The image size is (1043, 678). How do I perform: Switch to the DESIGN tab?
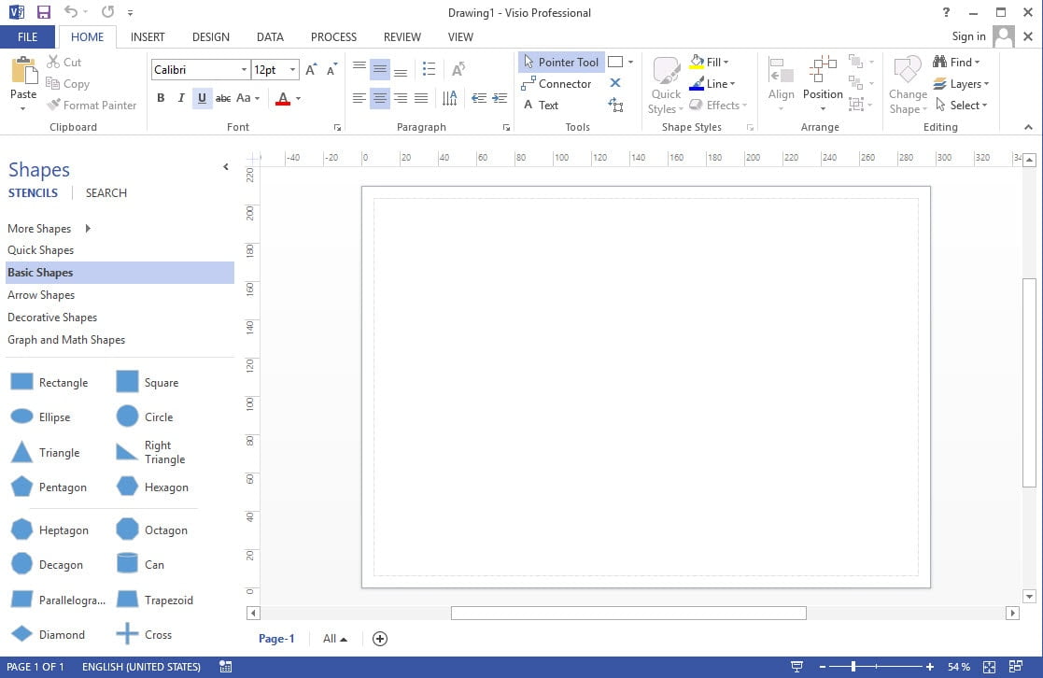211,37
